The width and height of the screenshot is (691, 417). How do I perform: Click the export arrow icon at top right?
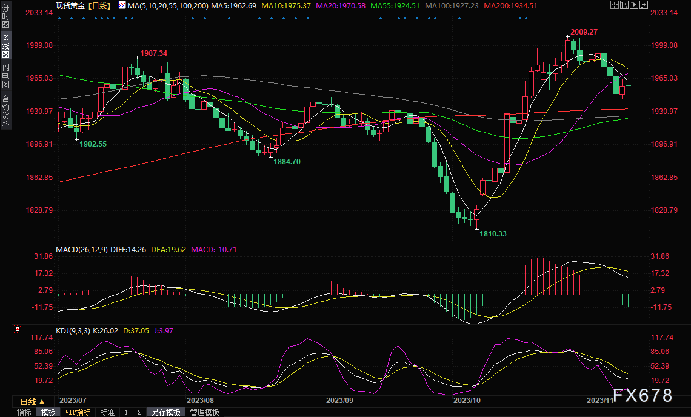point(644,5)
